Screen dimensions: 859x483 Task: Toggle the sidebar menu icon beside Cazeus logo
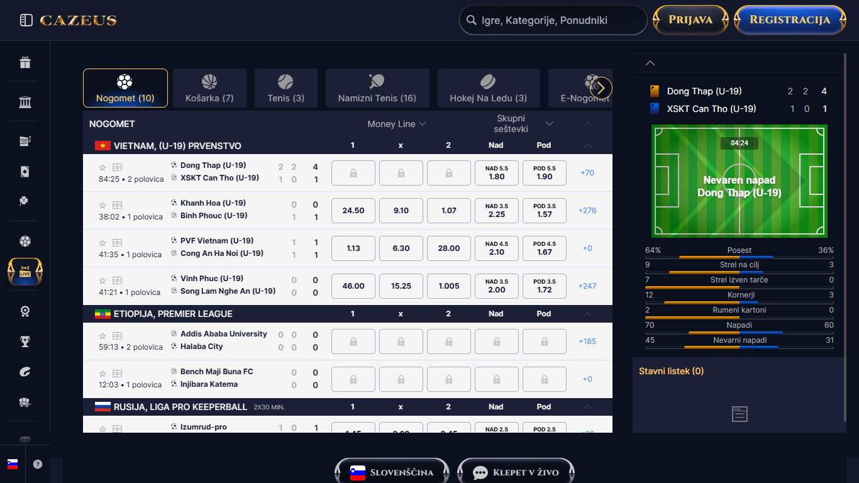click(26, 20)
